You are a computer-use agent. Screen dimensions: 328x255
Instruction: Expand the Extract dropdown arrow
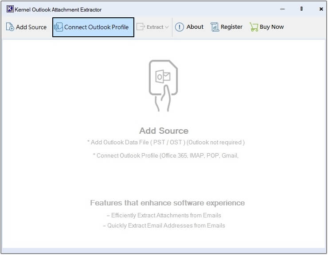pos(167,27)
